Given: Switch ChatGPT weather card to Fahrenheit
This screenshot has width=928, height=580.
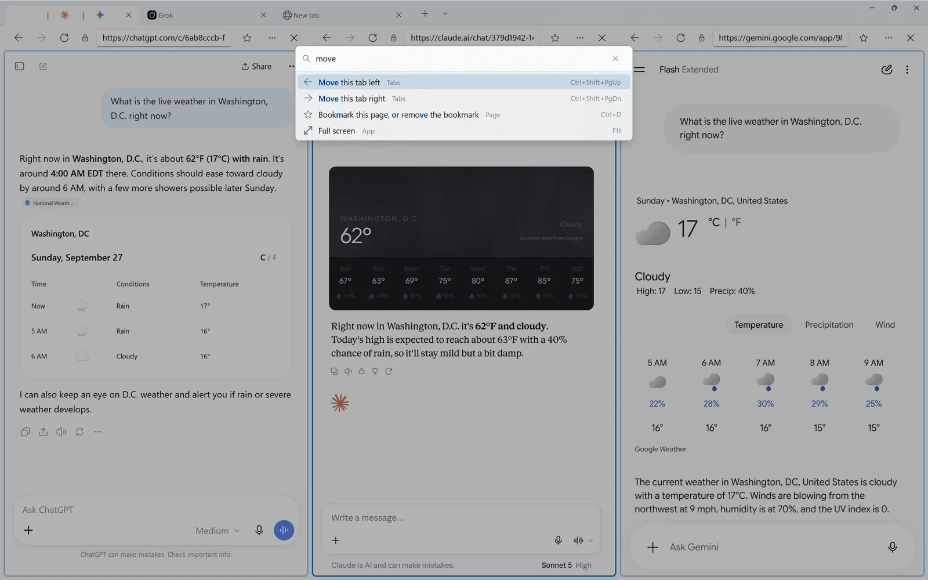Looking at the screenshot, I should point(274,258).
